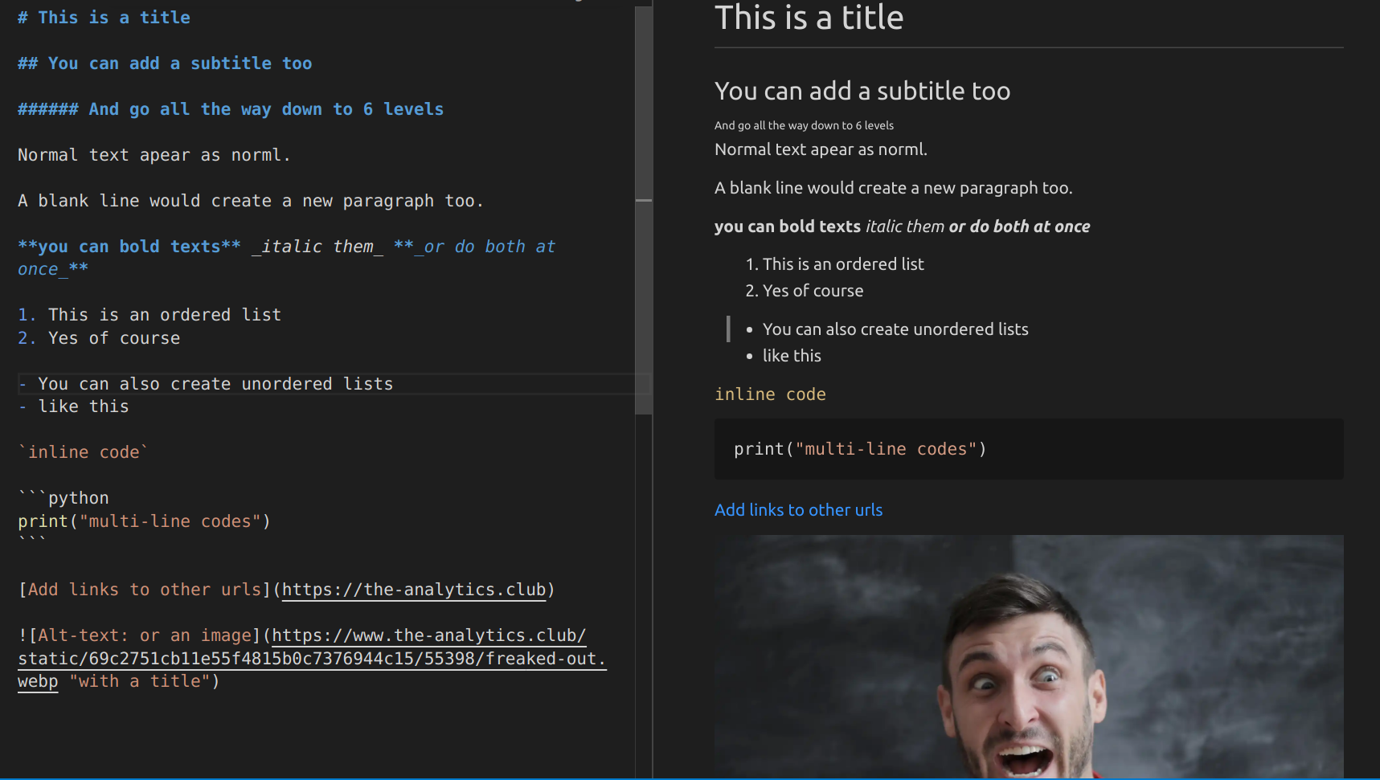Click editor line 'A blank line would create a new paragraph'
The height and width of the screenshot is (780, 1380).
click(x=251, y=201)
